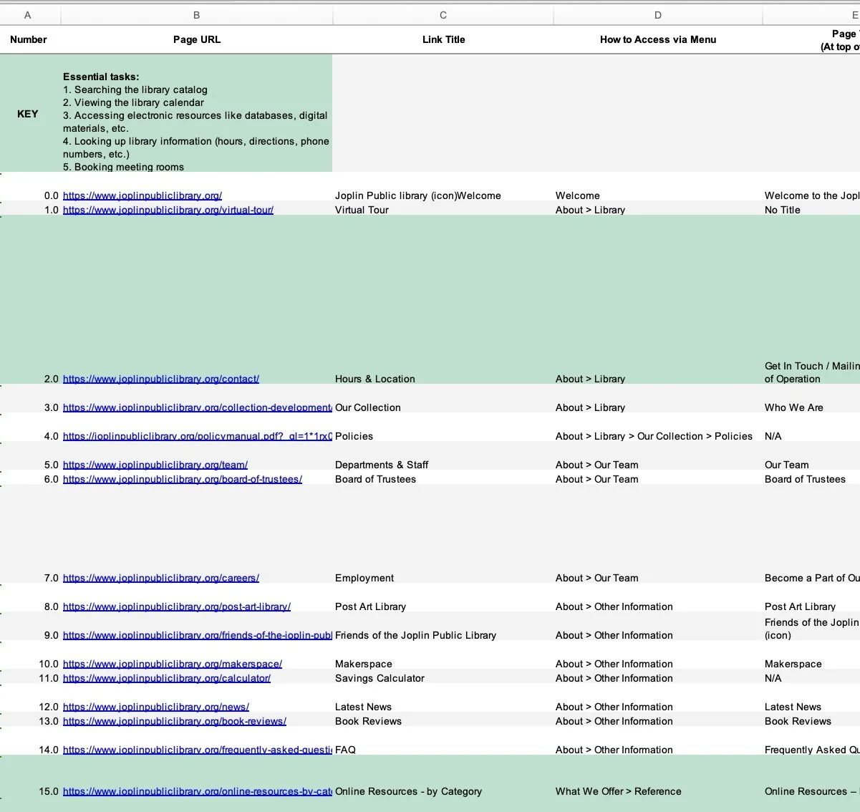This screenshot has width=860, height=812.
Task: Select About > Library > Our Collection > Policies cell
Action: (x=657, y=427)
